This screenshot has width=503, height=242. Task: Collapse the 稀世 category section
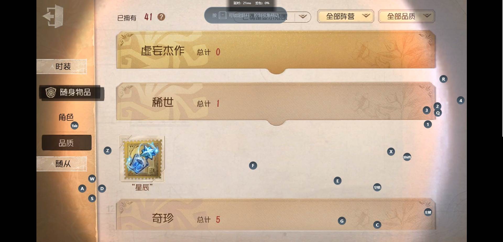tap(276, 103)
